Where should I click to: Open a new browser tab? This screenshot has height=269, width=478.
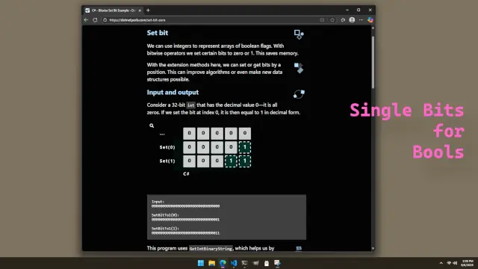pyautogui.click(x=148, y=10)
